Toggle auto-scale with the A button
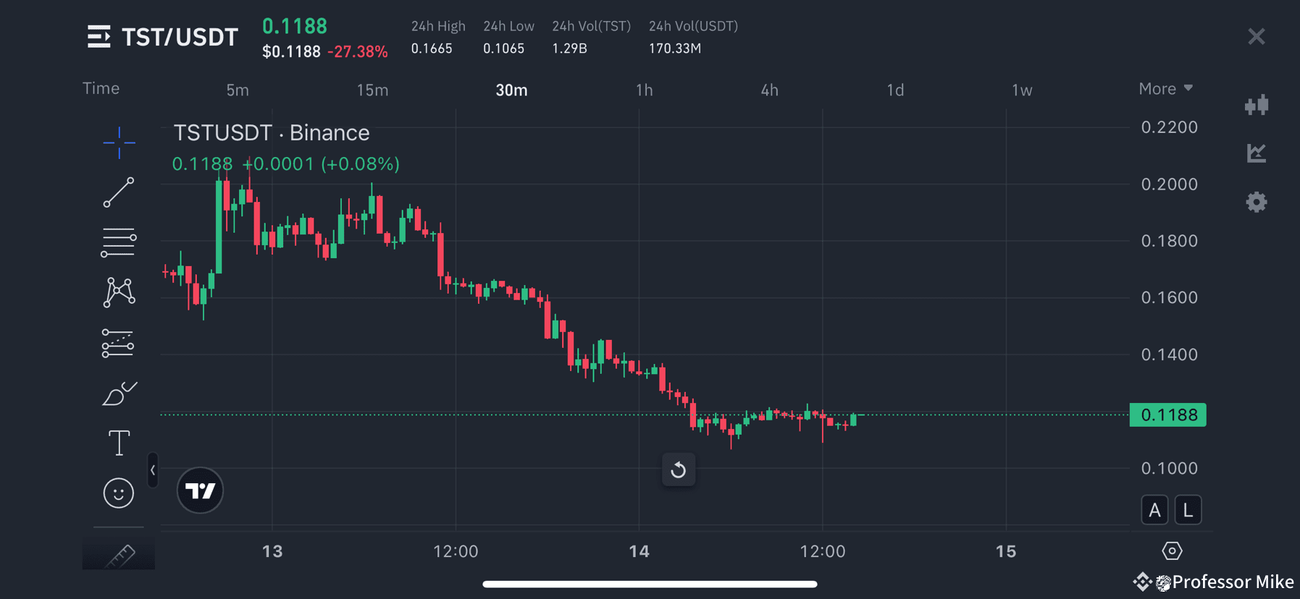1300x599 pixels. click(1154, 509)
